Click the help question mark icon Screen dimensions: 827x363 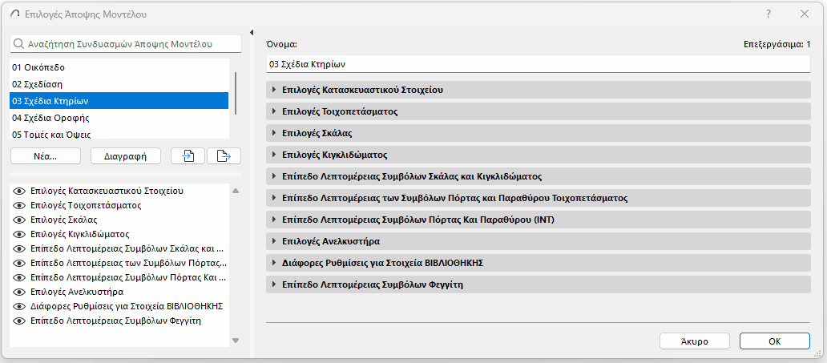pyautogui.click(x=769, y=14)
